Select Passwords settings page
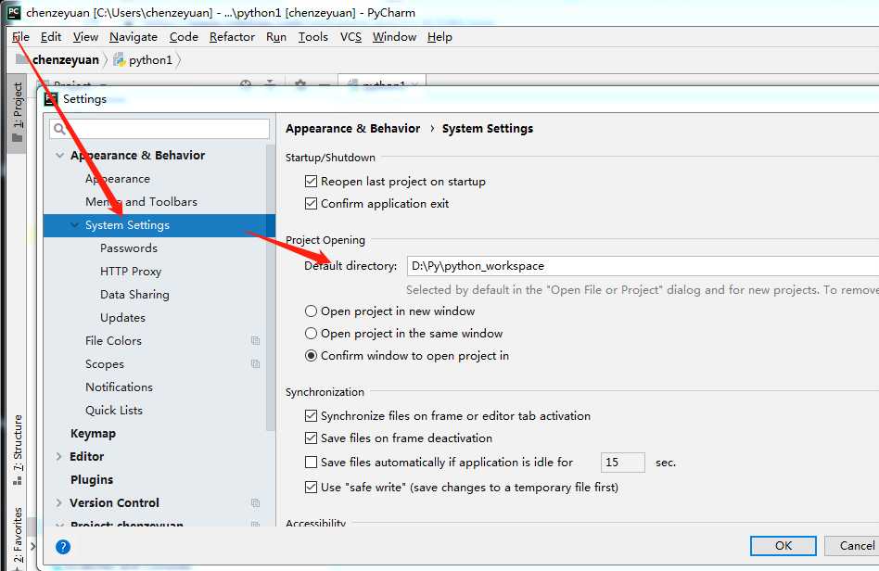 click(129, 248)
